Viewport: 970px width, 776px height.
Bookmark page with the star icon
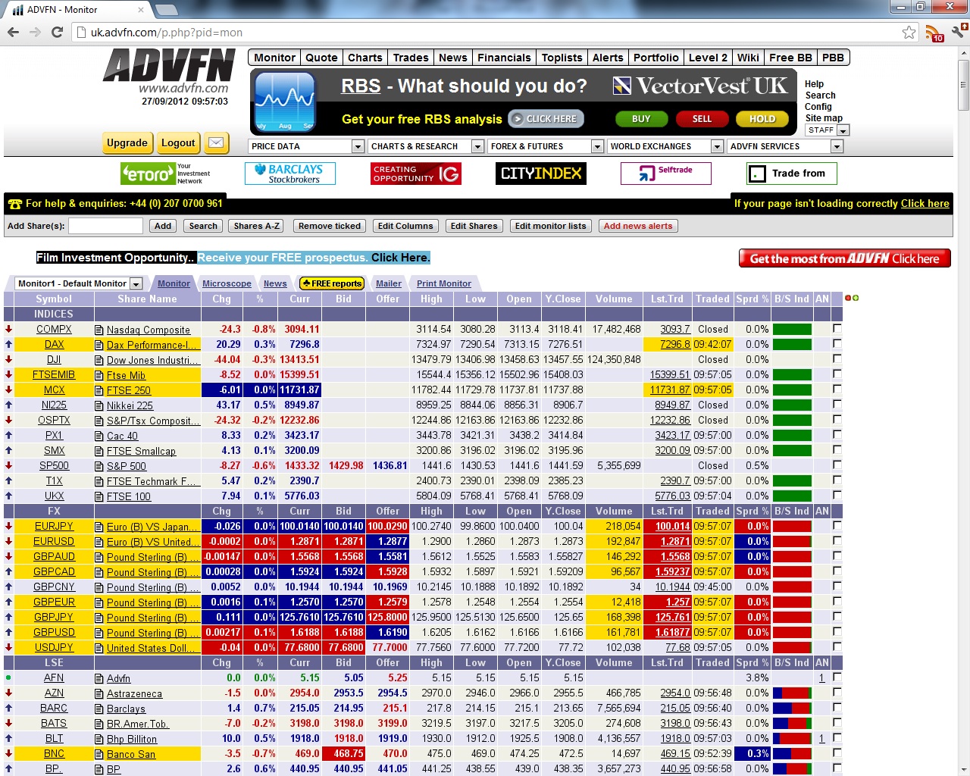click(x=909, y=32)
